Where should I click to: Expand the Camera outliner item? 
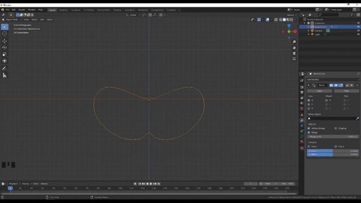309,30
